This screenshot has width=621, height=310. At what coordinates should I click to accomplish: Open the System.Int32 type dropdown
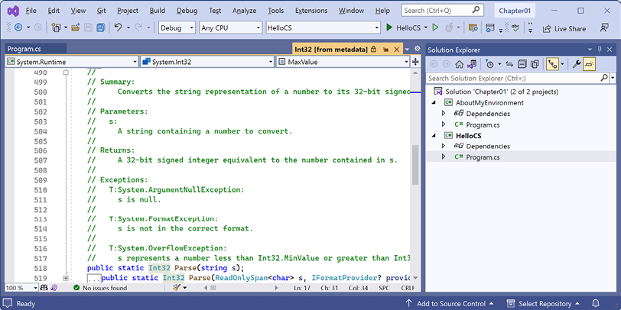tap(207, 62)
